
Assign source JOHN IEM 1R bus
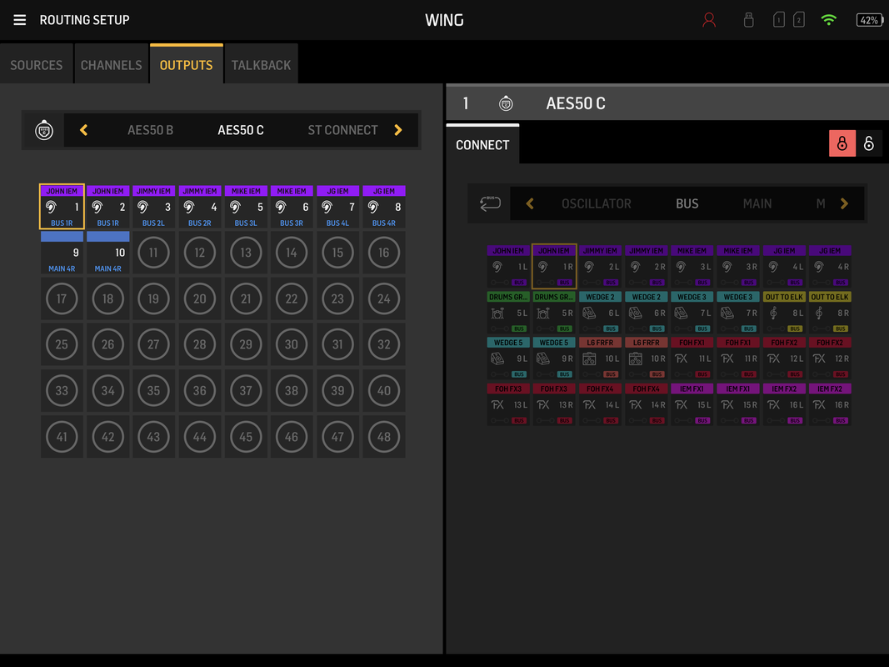554,266
